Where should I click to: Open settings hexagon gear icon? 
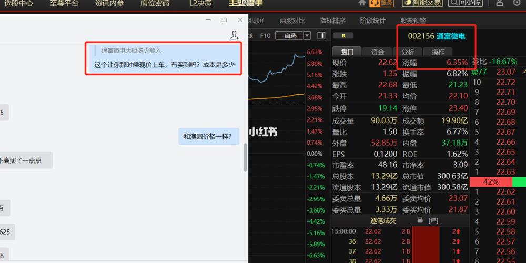click(517, 3)
